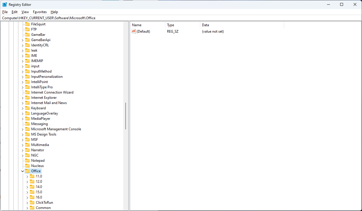Expand the LanguageOverlay key
The width and height of the screenshot is (362, 211).
[x=23, y=113]
